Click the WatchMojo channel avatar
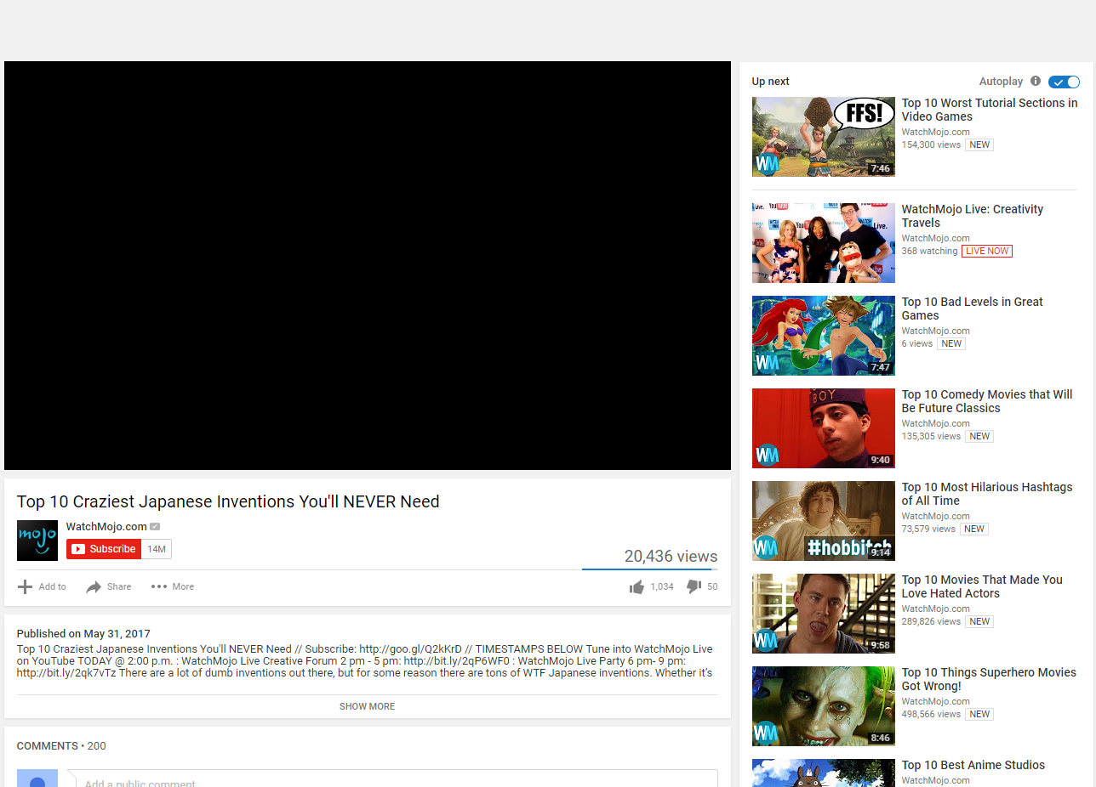The height and width of the screenshot is (787, 1096). pyautogui.click(x=37, y=541)
